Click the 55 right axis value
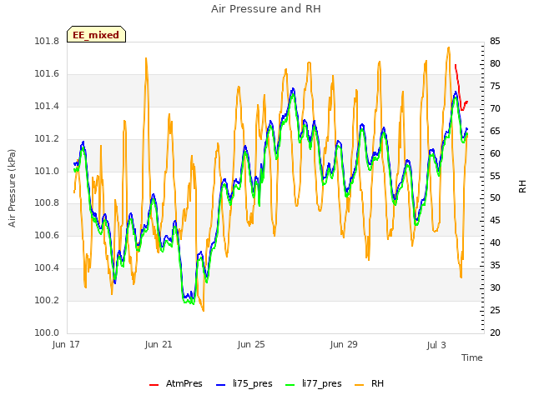534x400 pixels. 495,176
